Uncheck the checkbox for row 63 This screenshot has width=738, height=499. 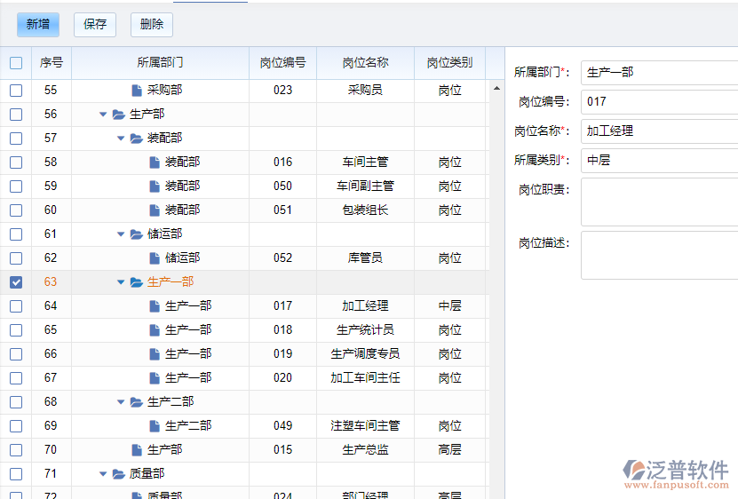pyautogui.click(x=16, y=282)
